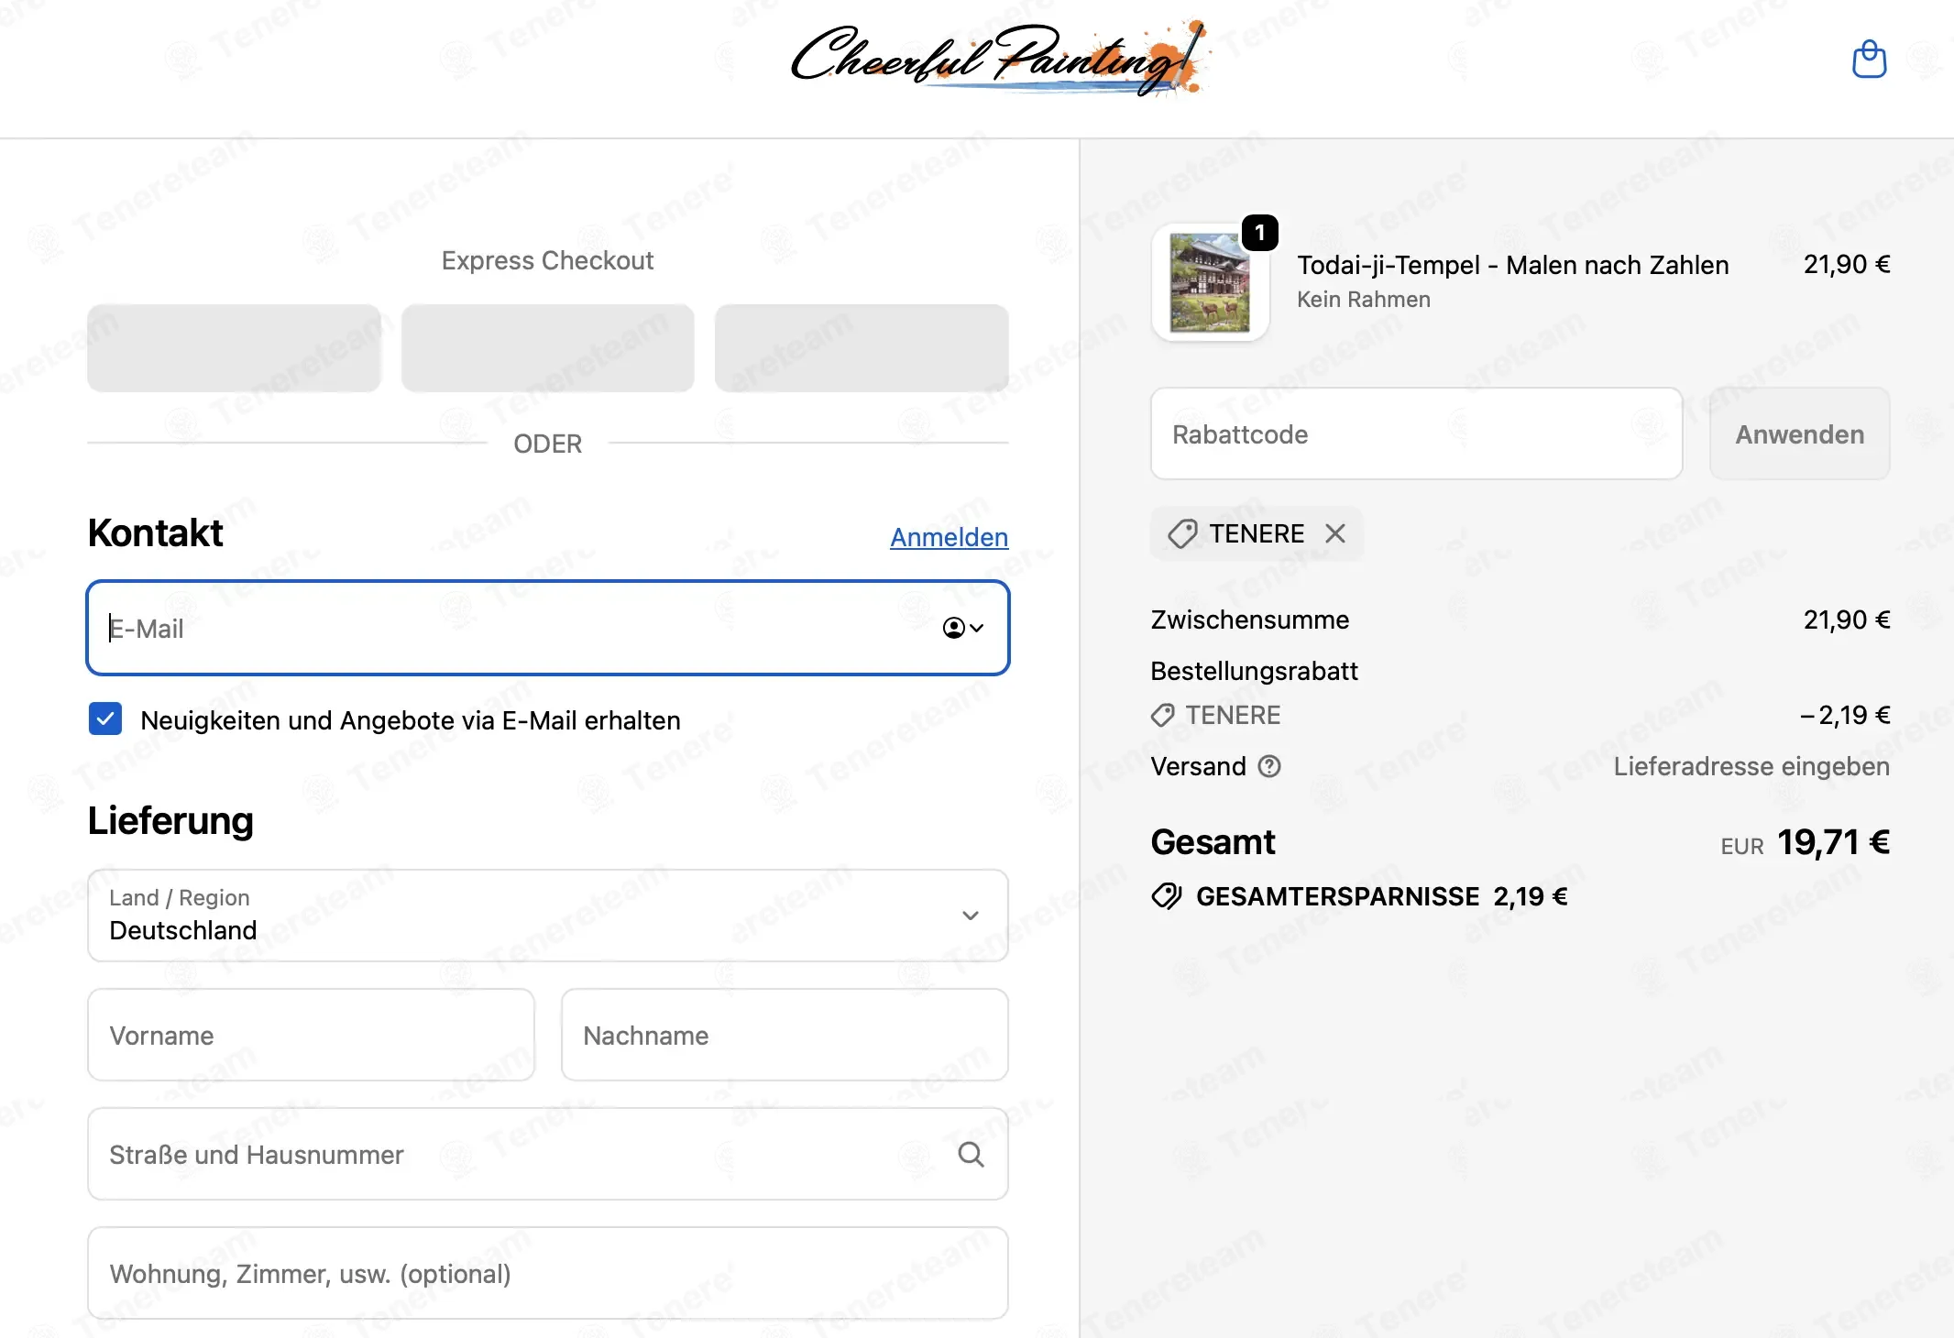Click the chevron in country selector
The width and height of the screenshot is (1954, 1338).
pos(971,916)
